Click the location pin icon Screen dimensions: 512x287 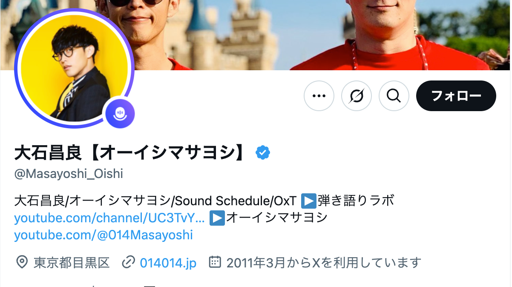[x=22, y=262]
